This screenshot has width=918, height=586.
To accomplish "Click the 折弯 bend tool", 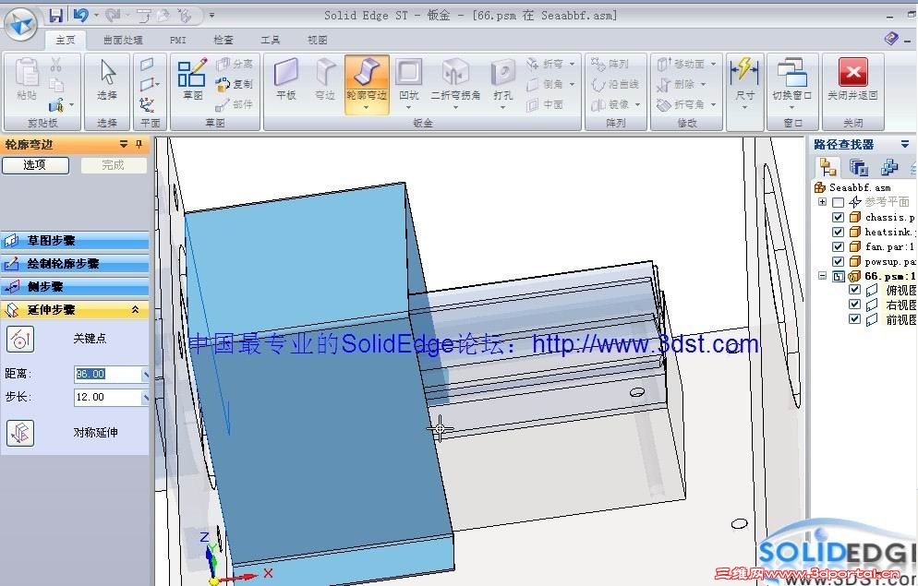I will click(550, 64).
